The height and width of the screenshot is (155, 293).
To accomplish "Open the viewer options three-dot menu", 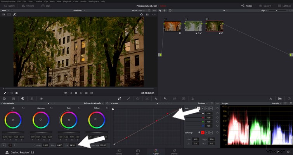I will click(154, 10).
